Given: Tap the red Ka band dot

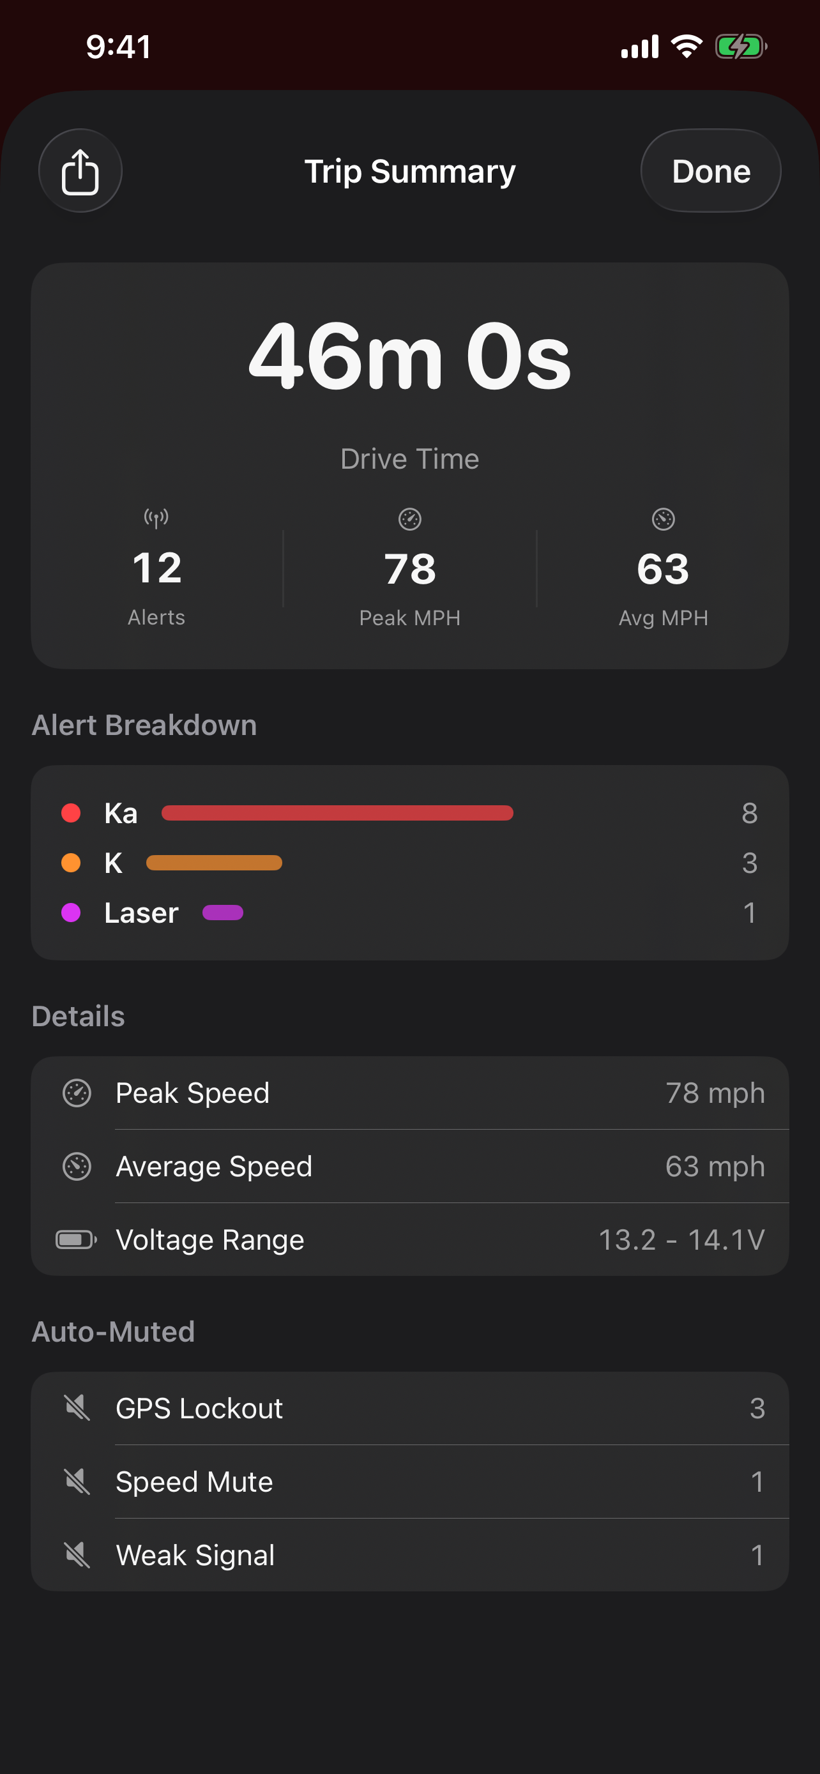Looking at the screenshot, I should 71,813.
